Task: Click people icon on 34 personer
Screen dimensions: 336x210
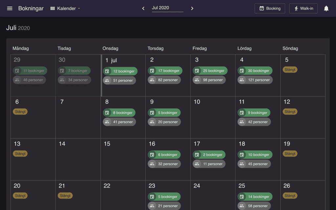Action: tap(62, 80)
